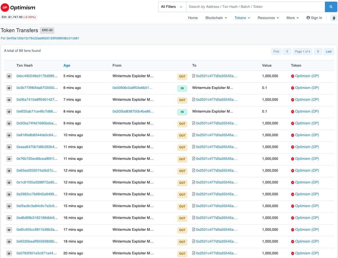Click the contract document icon in the 0xaaa6470b7d6b292b4 row
The height and width of the screenshot is (258, 338).
194,147
